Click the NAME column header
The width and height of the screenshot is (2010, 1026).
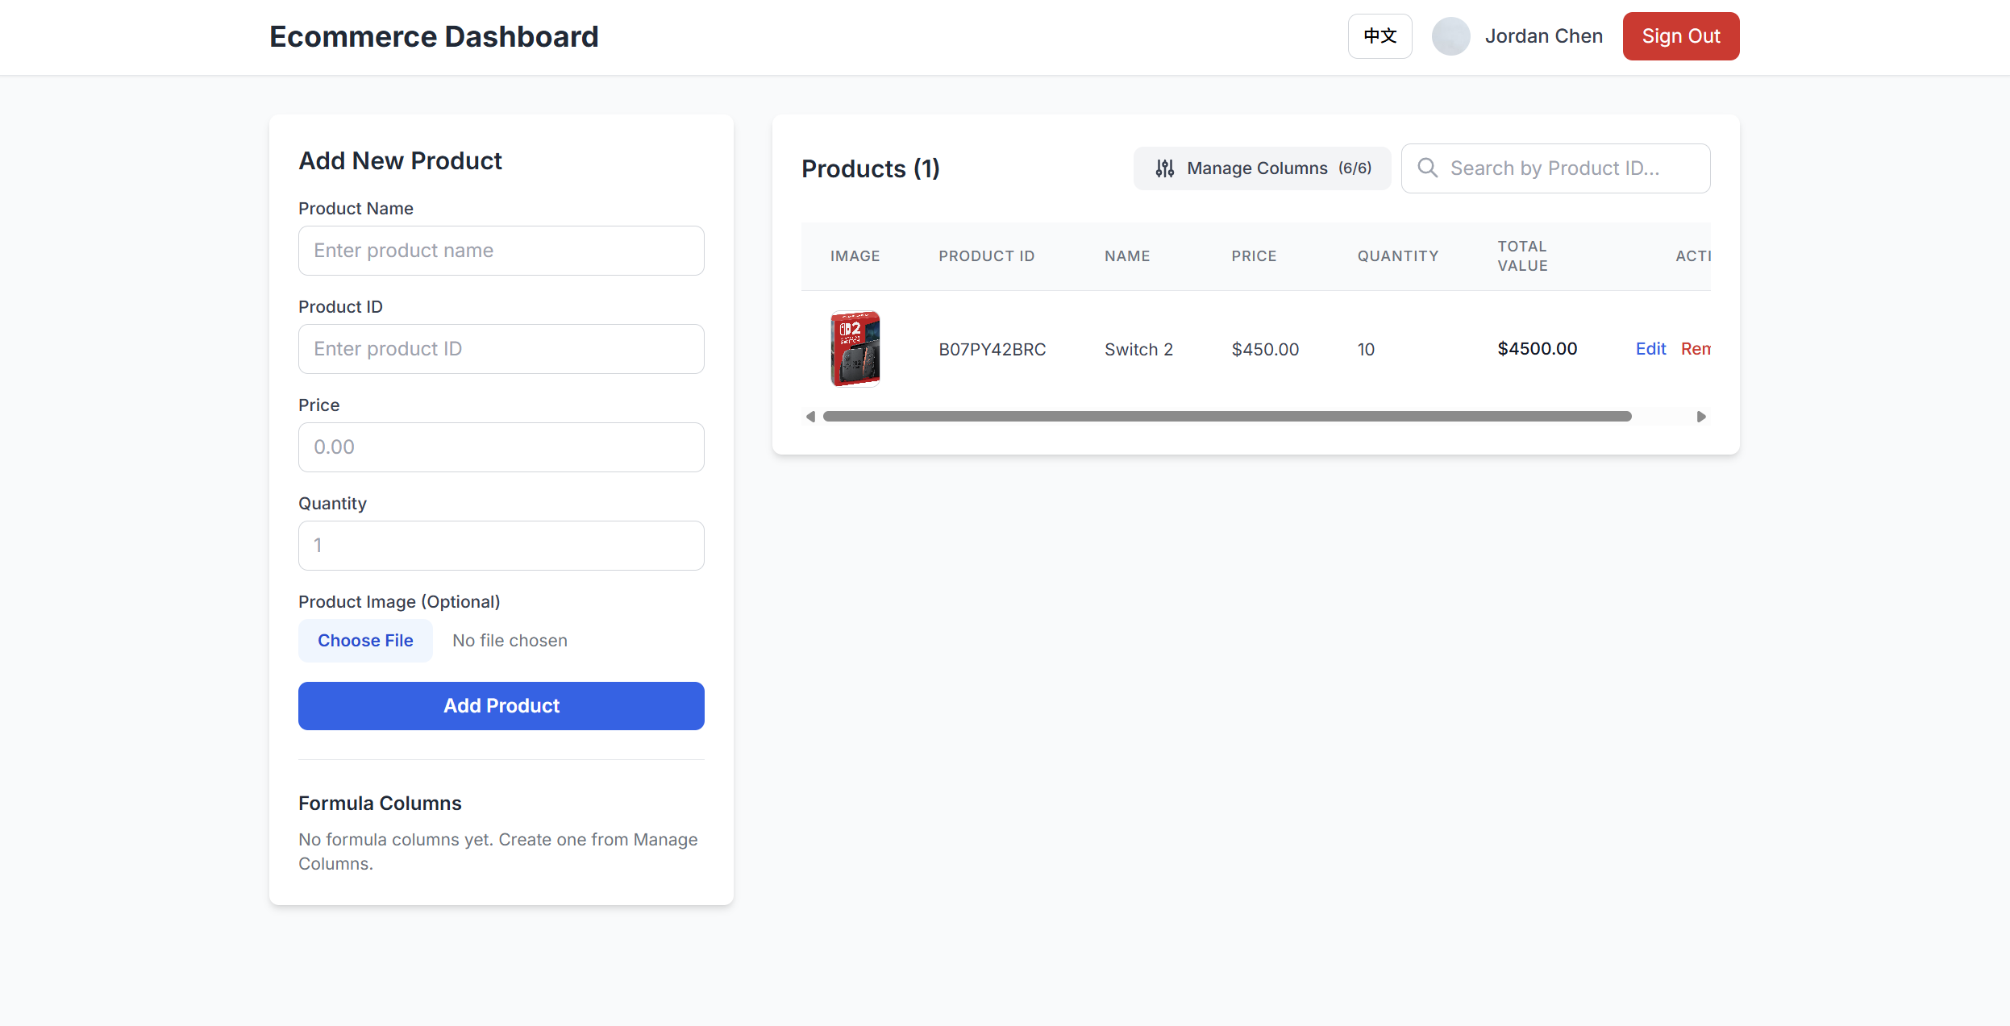coord(1126,255)
